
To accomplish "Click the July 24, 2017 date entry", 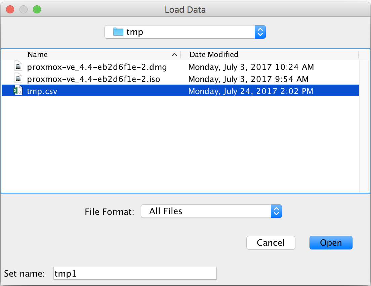I will [251, 91].
